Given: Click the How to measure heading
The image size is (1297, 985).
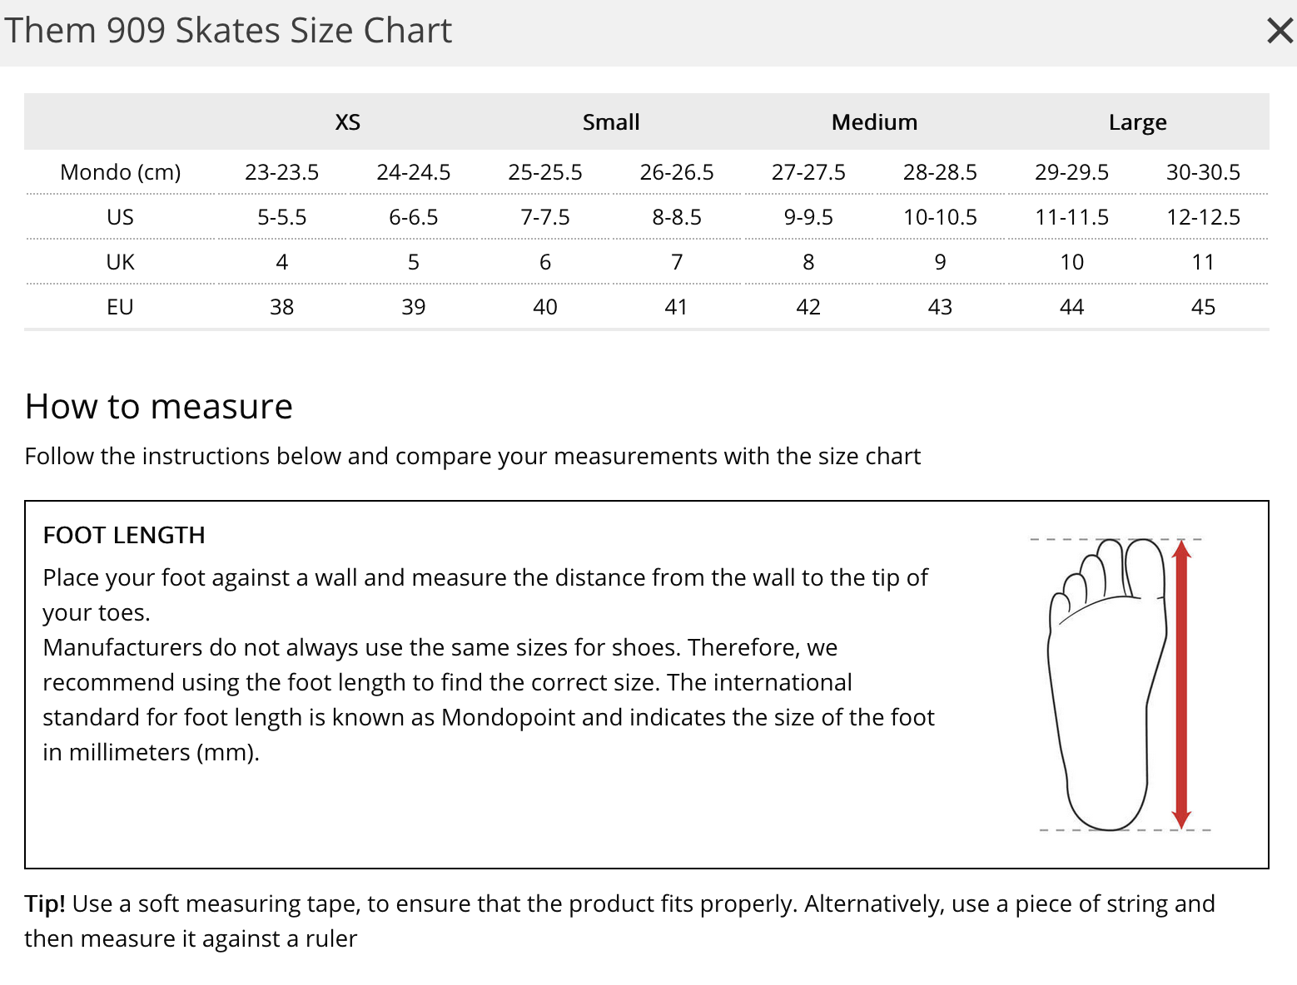Looking at the screenshot, I should click(x=159, y=407).
